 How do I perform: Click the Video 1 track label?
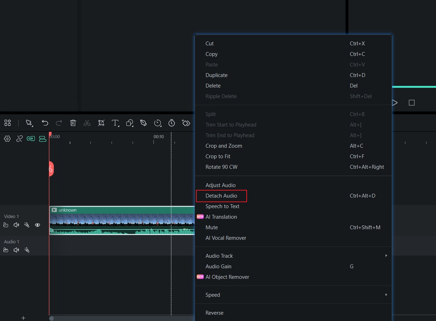11,217
